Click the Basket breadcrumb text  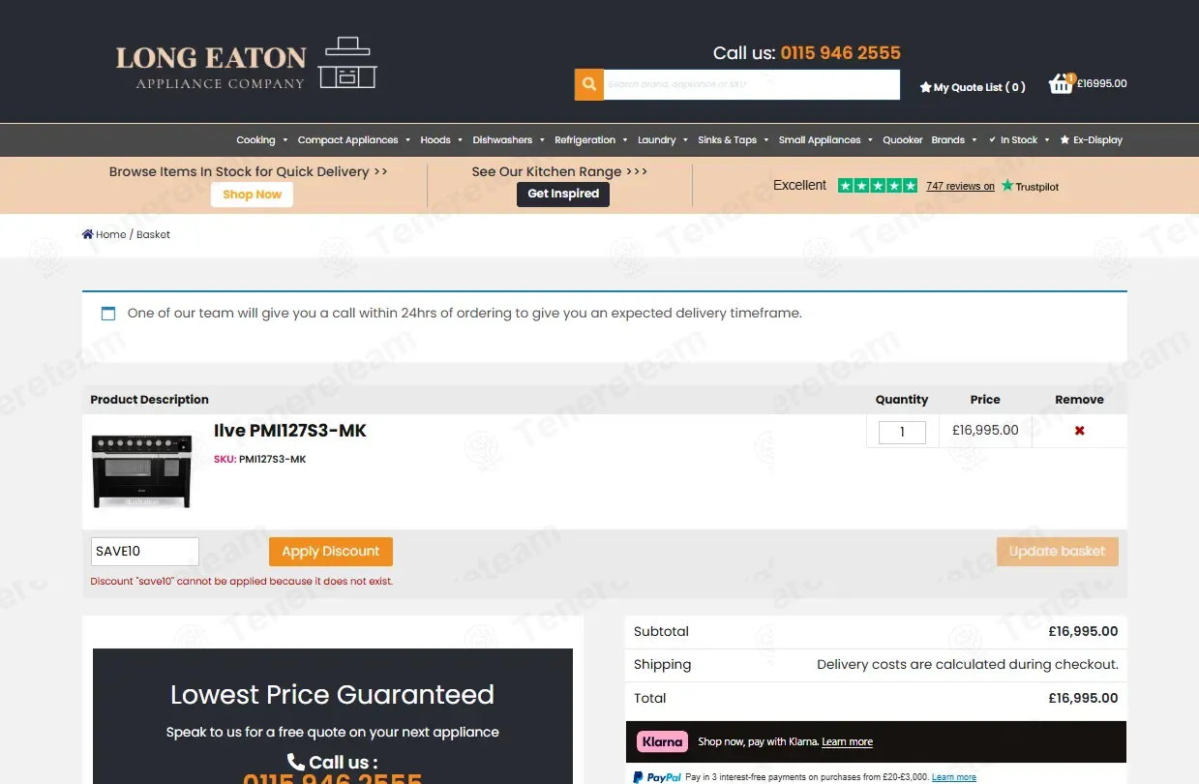pyautogui.click(x=153, y=234)
